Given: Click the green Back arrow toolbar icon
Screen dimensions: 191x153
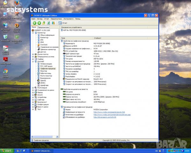Looking at the screenshot, I should coord(34,23).
